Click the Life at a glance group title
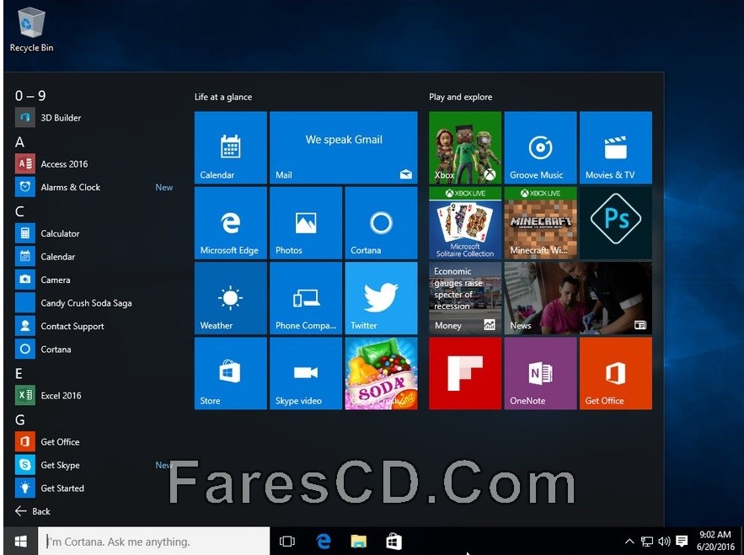744x555 pixels. click(x=223, y=97)
